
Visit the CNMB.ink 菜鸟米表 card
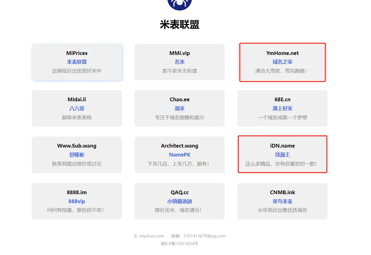click(x=282, y=201)
